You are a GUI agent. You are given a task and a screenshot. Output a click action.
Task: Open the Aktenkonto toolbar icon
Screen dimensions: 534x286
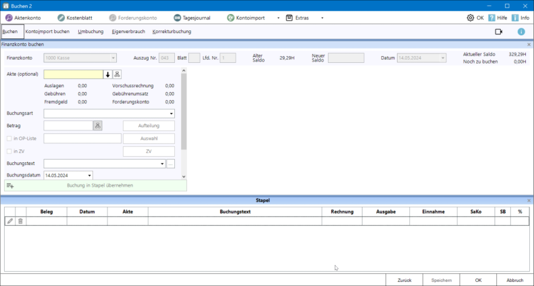10,18
